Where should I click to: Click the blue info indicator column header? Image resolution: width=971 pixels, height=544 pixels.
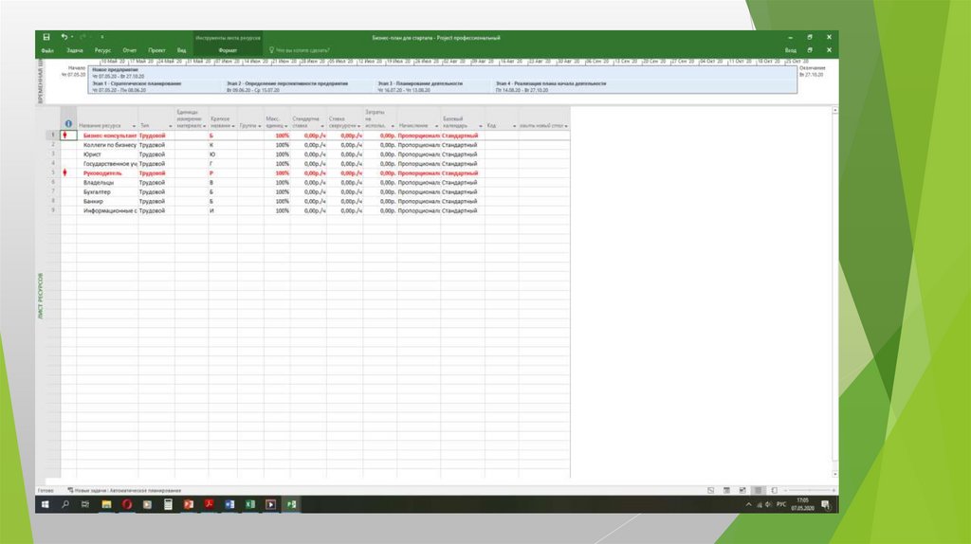(x=68, y=124)
